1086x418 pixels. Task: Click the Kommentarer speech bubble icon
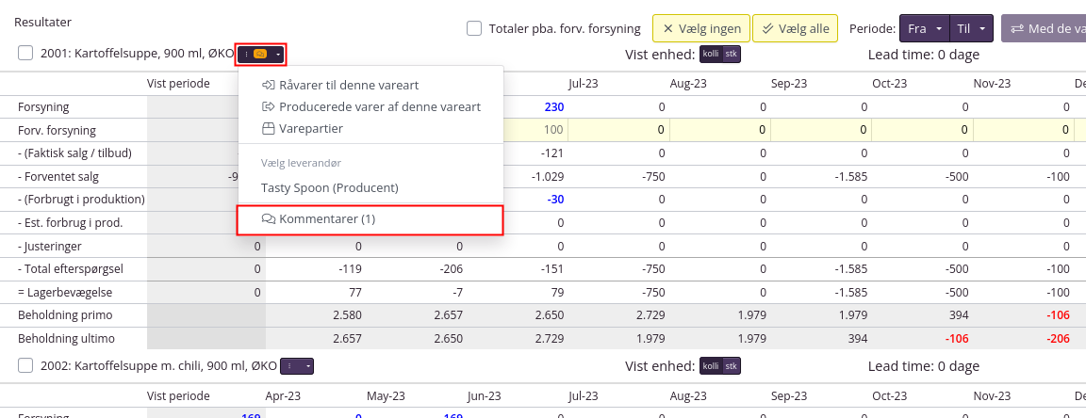click(x=269, y=218)
